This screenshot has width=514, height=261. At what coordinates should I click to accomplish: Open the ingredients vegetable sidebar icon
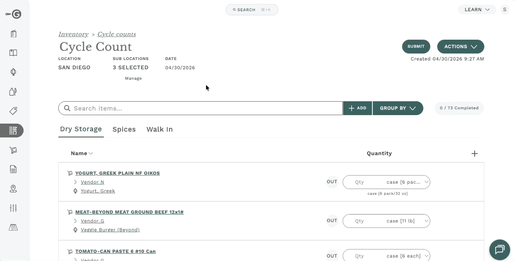pyautogui.click(x=14, y=72)
